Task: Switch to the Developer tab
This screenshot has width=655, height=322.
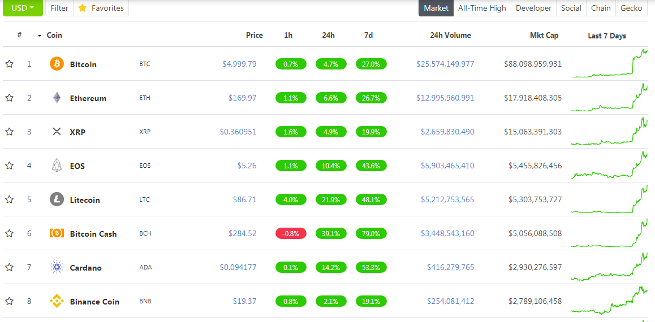Action: coord(533,8)
